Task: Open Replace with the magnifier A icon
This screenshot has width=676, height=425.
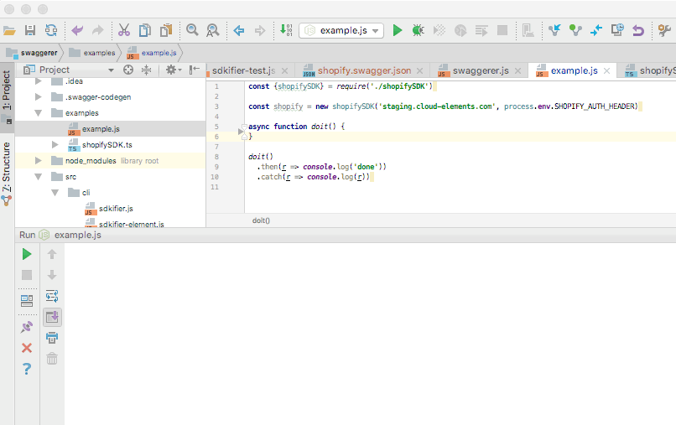Action: 212,30
